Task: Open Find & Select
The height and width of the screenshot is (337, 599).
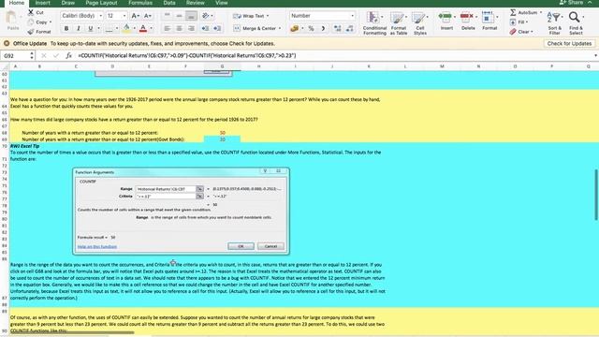Action: [x=576, y=23]
